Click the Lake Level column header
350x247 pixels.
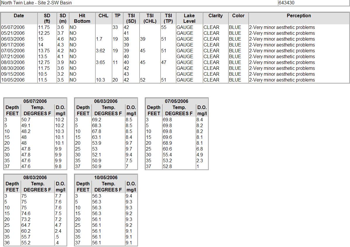[189, 18]
